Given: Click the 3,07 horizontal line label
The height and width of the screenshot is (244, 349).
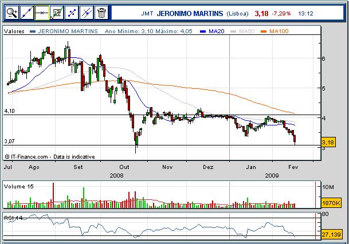Looking at the screenshot, I should [9, 141].
